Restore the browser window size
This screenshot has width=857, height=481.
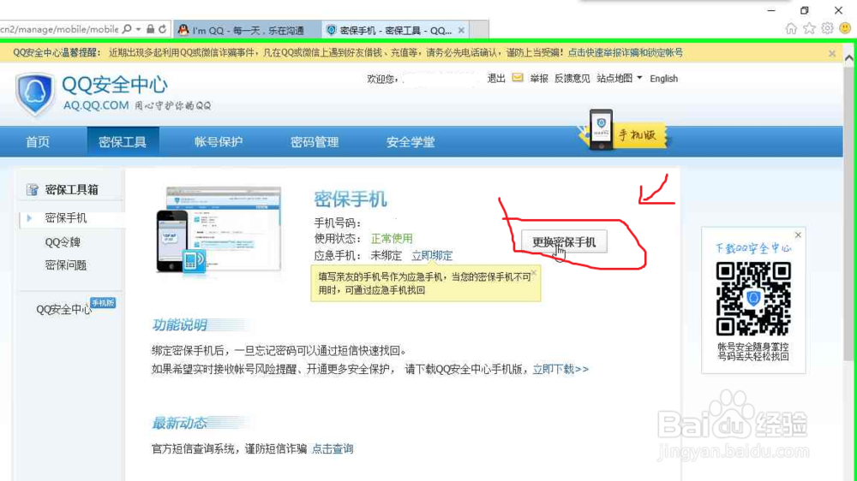point(804,10)
